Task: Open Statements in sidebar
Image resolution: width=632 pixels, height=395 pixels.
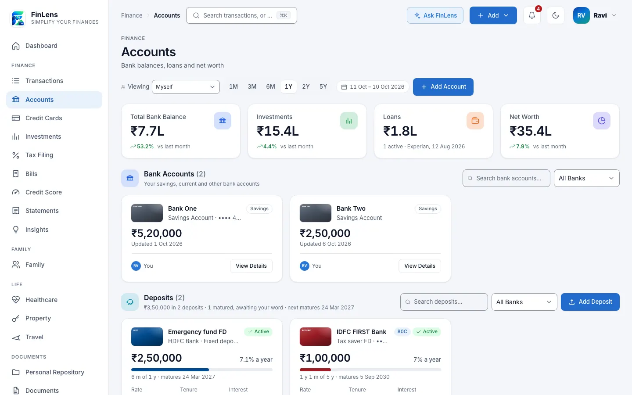Action: (x=54, y=211)
